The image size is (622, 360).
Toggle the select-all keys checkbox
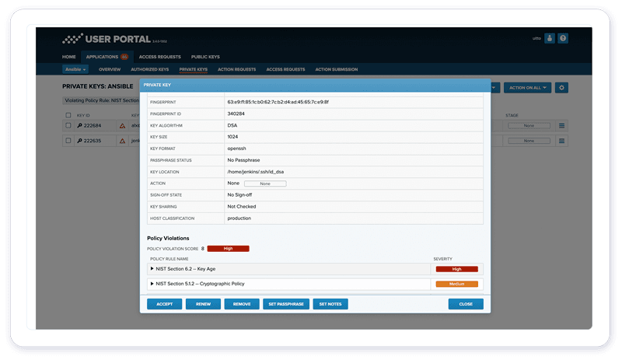point(68,116)
